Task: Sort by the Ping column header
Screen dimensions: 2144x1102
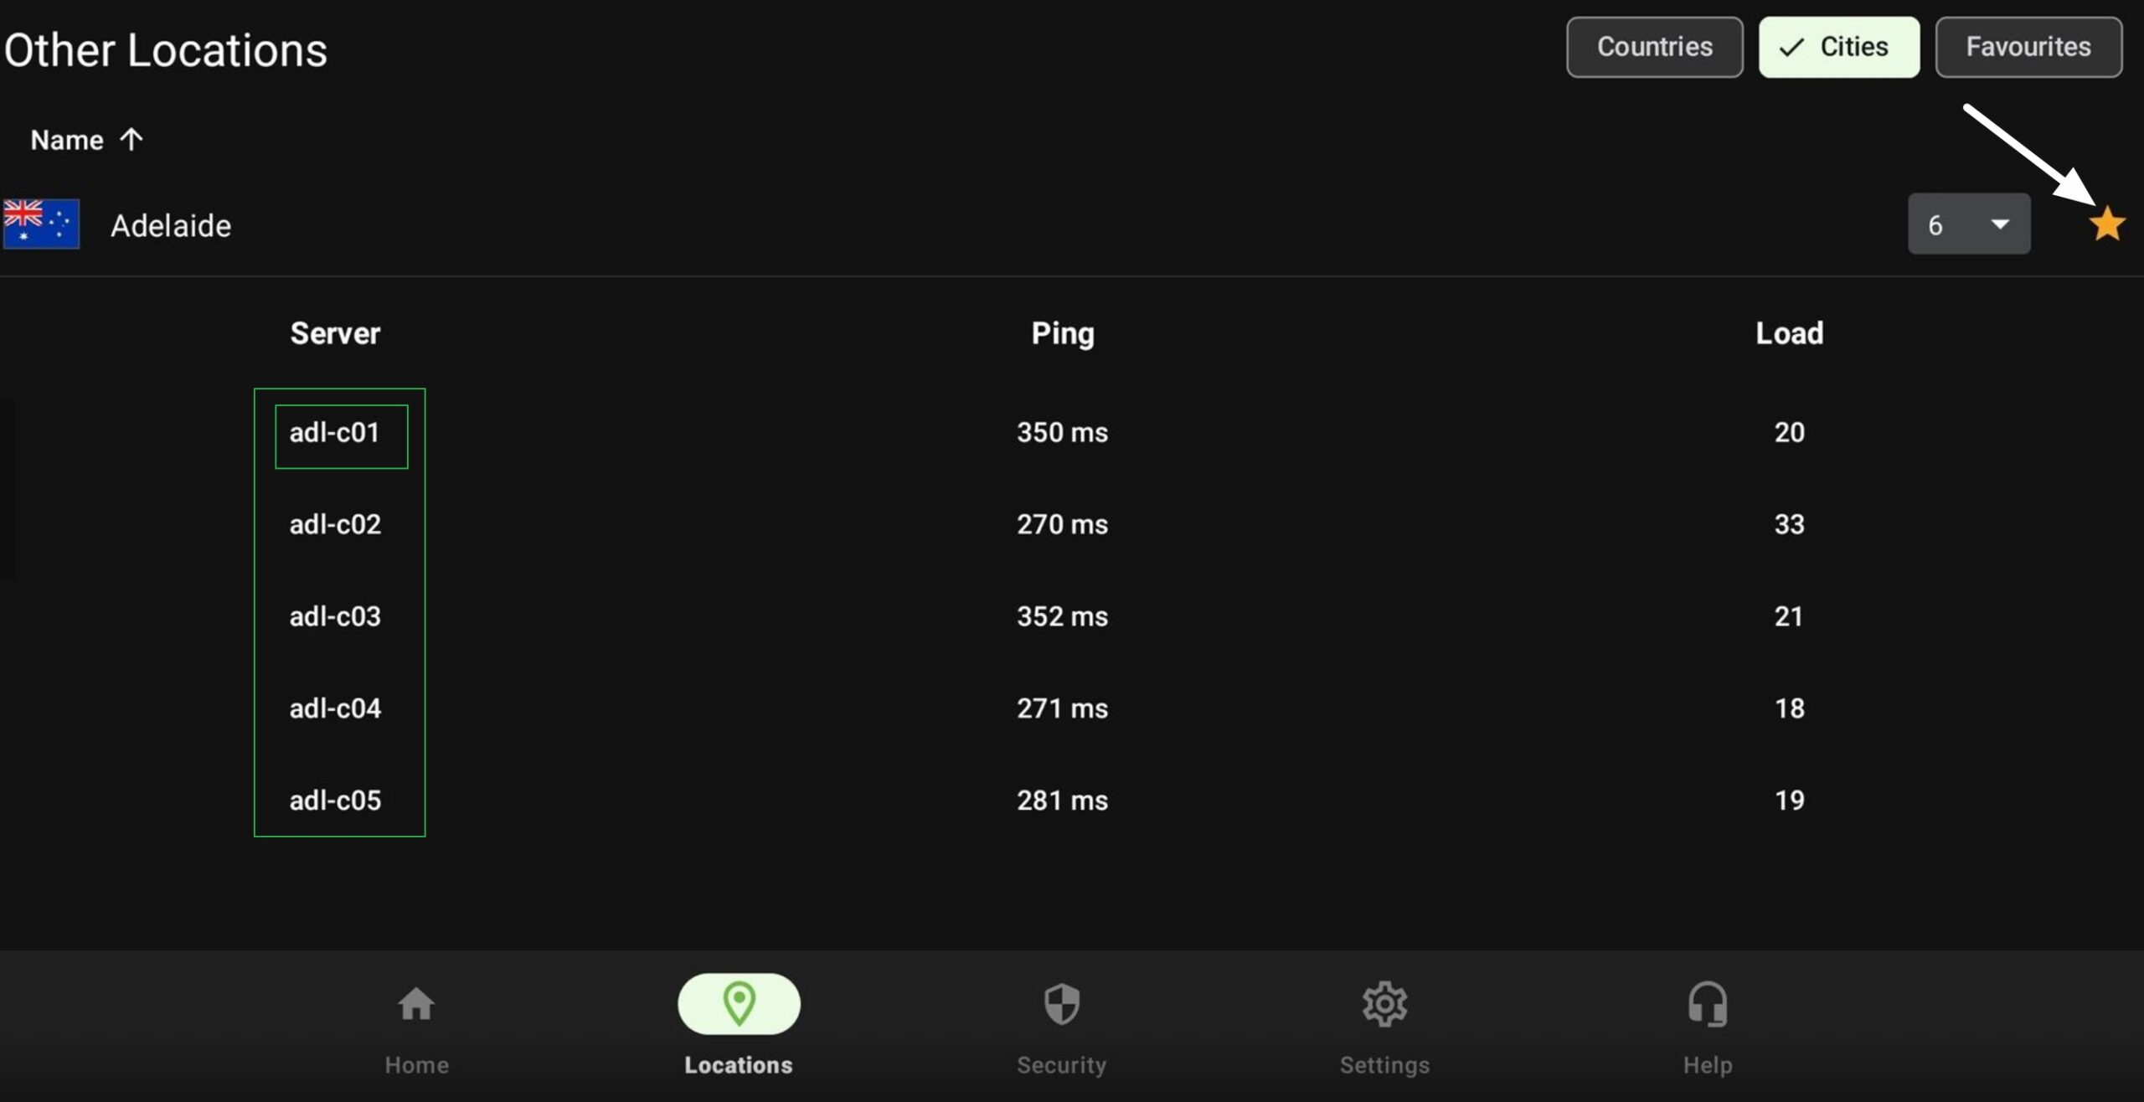Action: point(1062,333)
